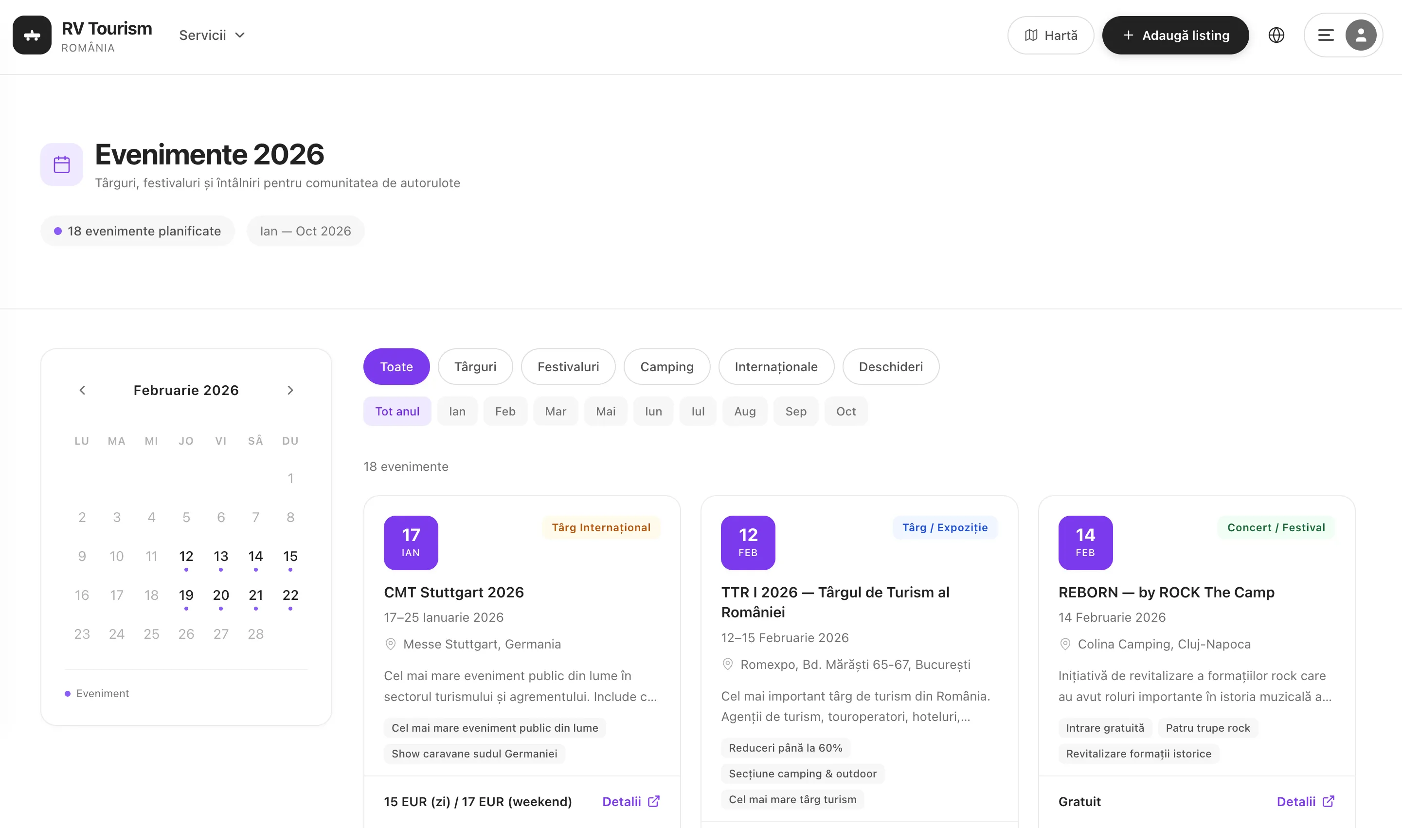Select the Tot anul month tab
This screenshot has height=828, width=1402.
[396, 411]
